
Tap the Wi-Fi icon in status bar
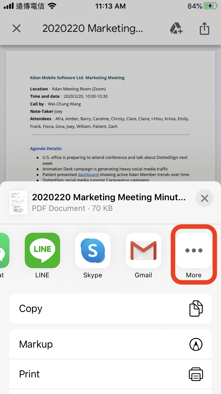(x=52, y=6)
